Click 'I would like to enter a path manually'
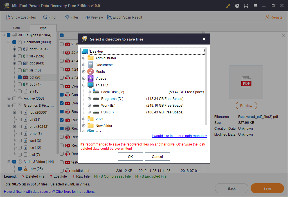This screenshot has width=288, height=197. tap(179, 136)
